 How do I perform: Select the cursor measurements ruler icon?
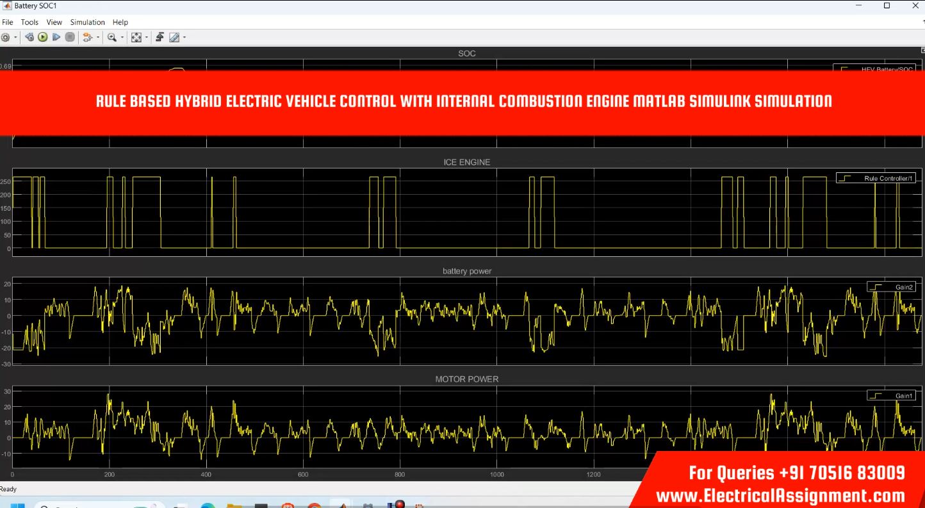tap(174, 37)
